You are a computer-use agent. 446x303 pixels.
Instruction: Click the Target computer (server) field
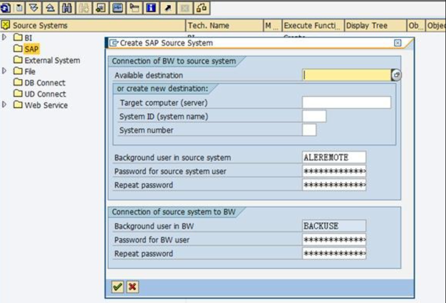pos(346,102)
